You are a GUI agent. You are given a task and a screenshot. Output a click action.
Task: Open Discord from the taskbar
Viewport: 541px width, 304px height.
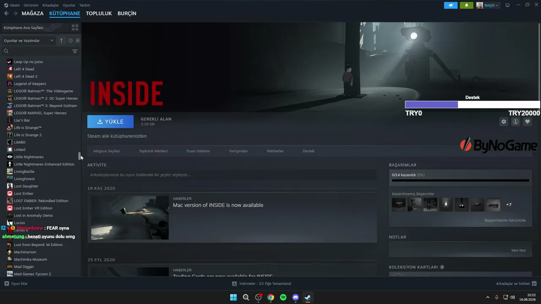(x=295, y=297)
